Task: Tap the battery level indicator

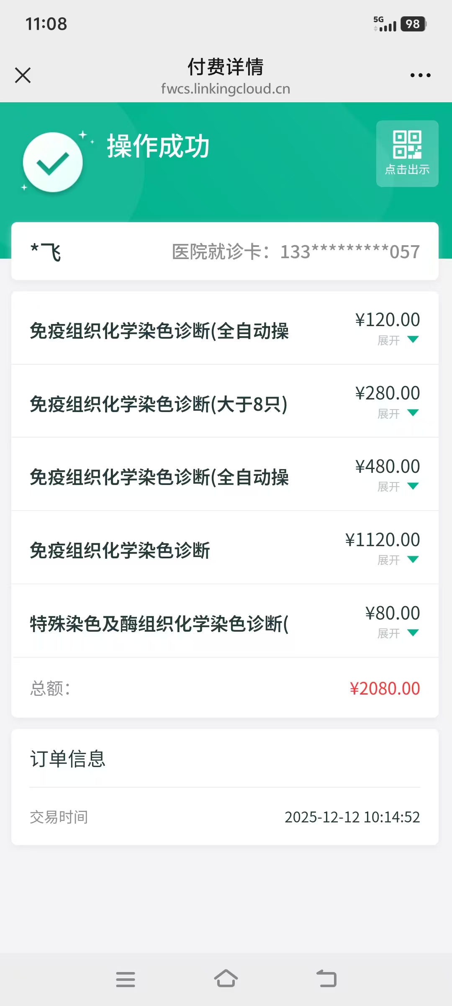Action: [413, 24]
